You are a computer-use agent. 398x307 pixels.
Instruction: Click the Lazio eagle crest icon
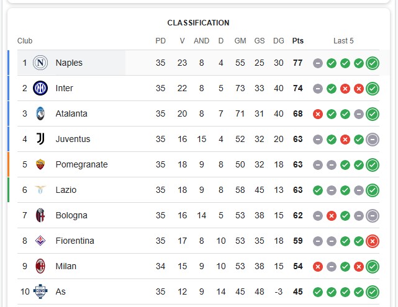(40, 190)
